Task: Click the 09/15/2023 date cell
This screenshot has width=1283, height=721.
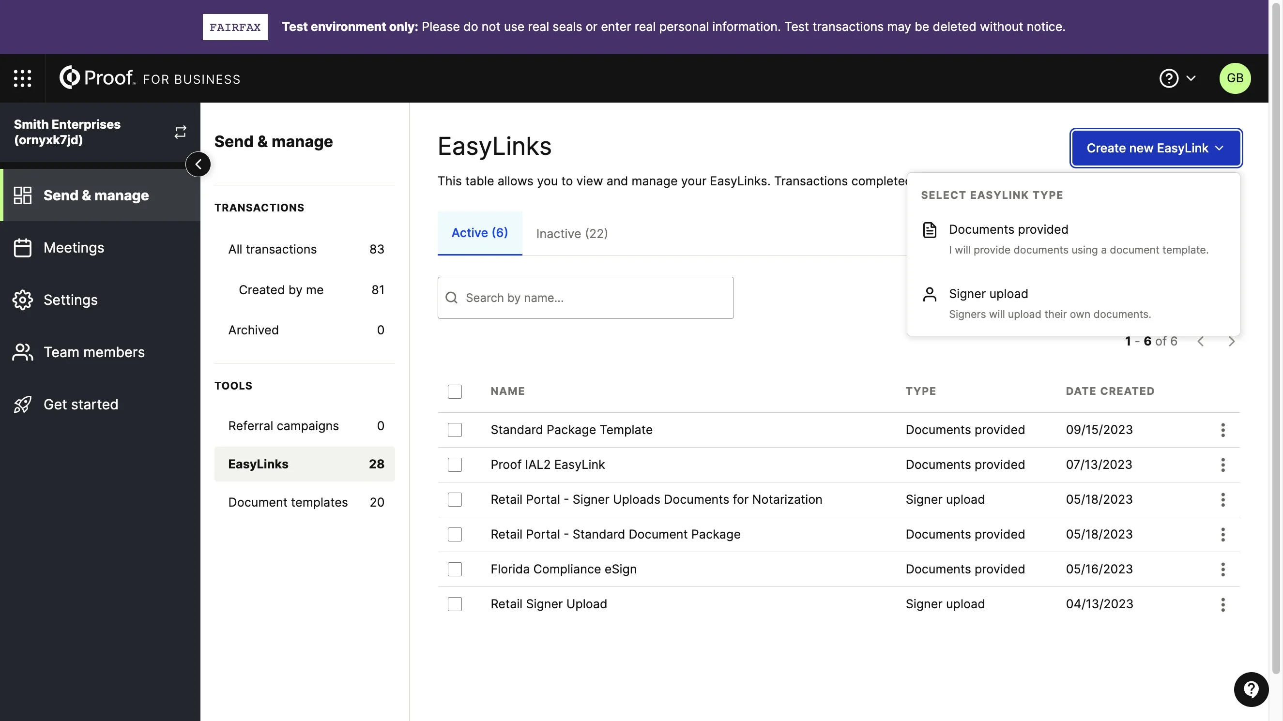Action: pyautogui.click(x=1099, y=430)
